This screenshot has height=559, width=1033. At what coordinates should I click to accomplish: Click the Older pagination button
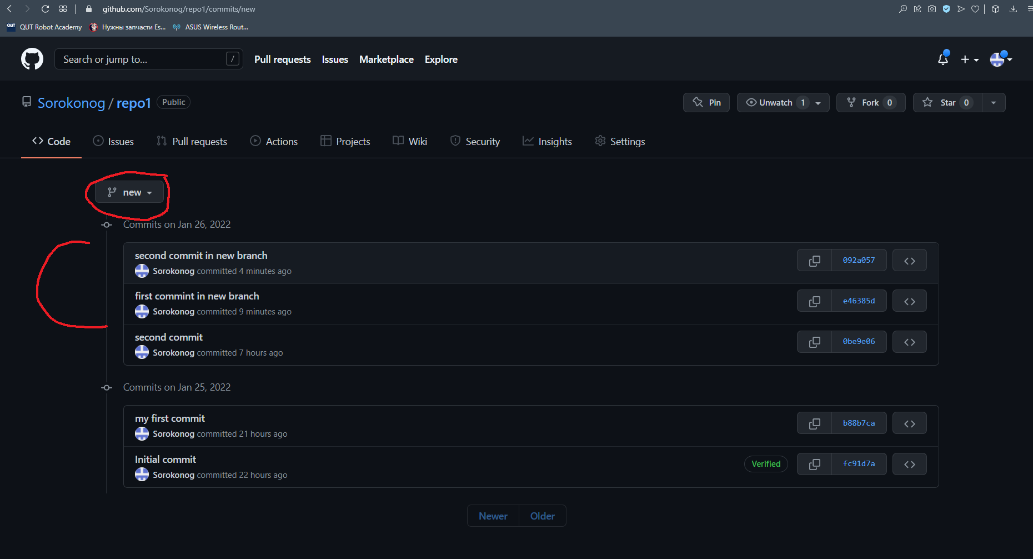(542, 516)
